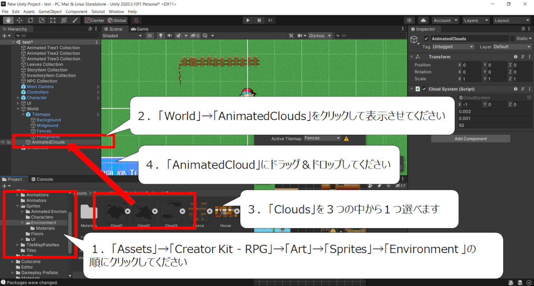The width and height of the screenshot is (534, 286).
Task: Collapse the test scene in Hierarchy
Action: (x=13, y=42)
